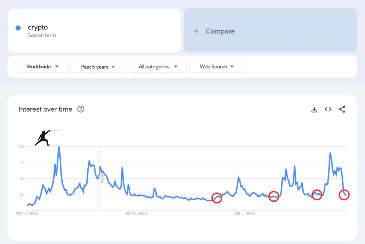Click the peak of the line at 100
The width and height of the screenshot is (365, 244).
pos(59,147)
